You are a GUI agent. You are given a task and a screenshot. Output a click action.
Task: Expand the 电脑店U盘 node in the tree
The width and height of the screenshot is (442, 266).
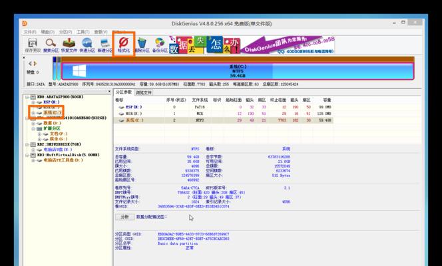[33, 150]
